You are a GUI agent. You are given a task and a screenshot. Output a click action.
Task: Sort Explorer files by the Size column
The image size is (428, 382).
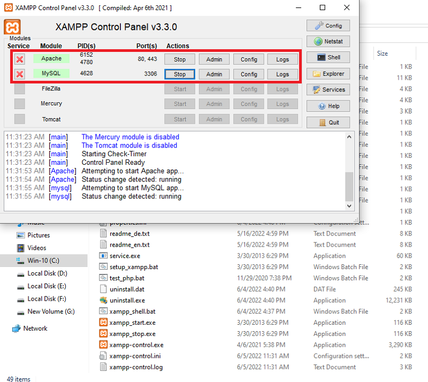click(x=394, y=54)
